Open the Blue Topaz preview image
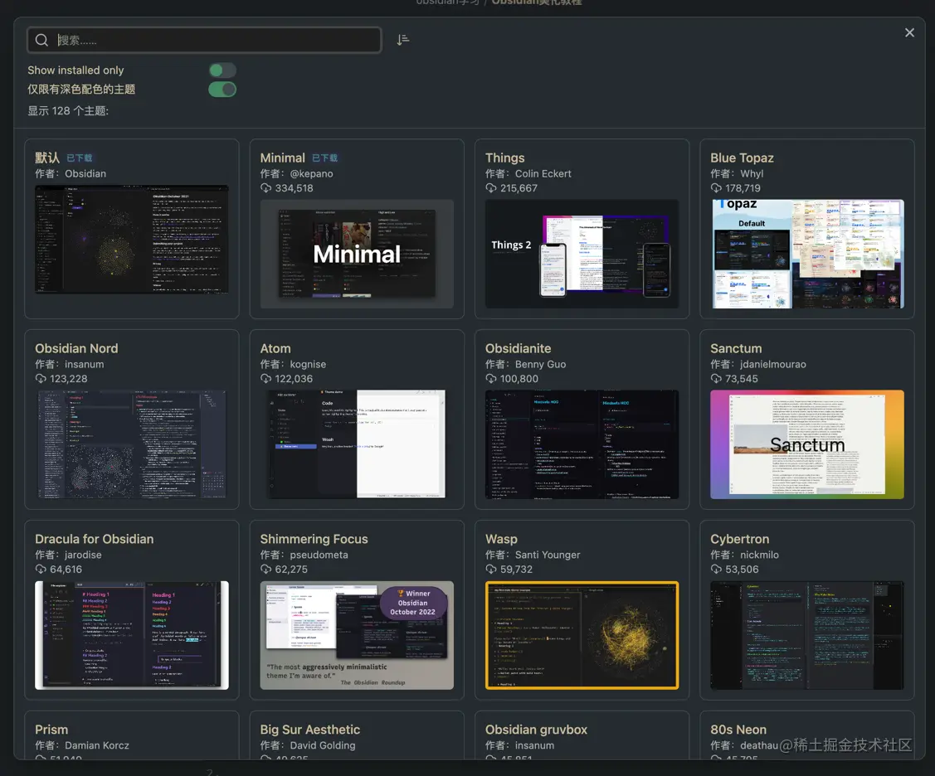935x776 pixels. click(x=807, y=254)
